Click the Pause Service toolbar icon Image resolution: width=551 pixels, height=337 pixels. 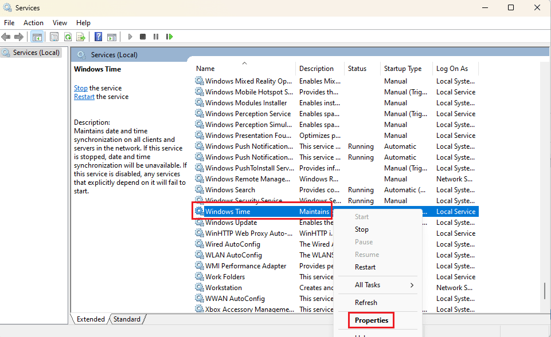pyautogui.click(x=156, y=37)
